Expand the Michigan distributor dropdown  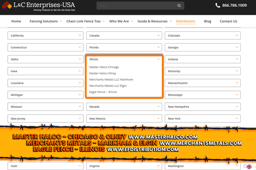[46, 95]
